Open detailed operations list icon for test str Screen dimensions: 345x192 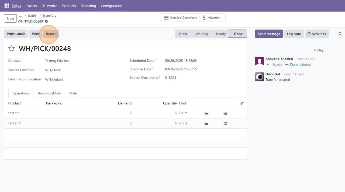coord(225,113)
